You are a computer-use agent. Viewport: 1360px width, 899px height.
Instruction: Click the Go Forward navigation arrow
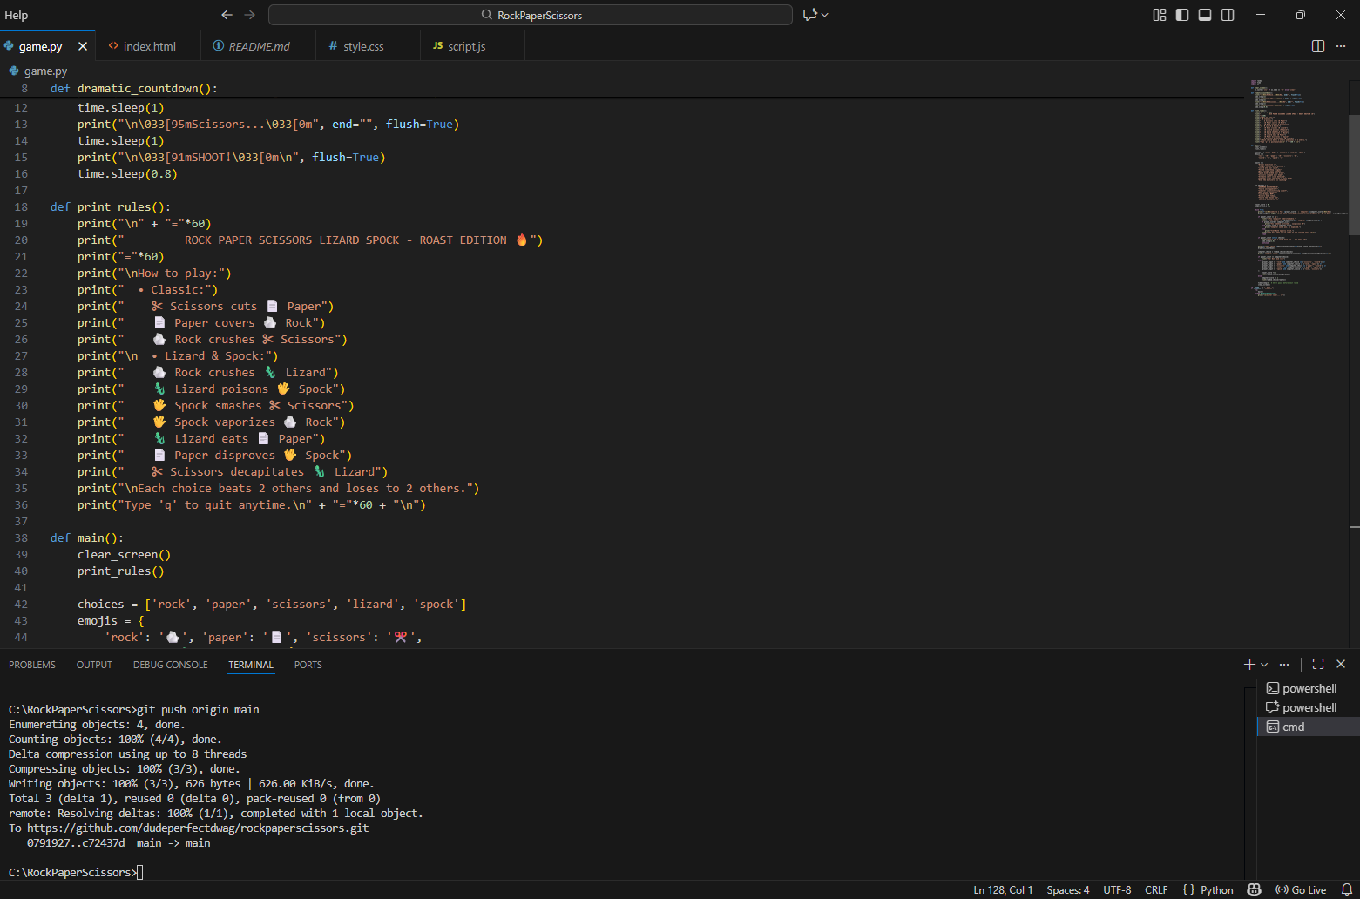point(250,15)
